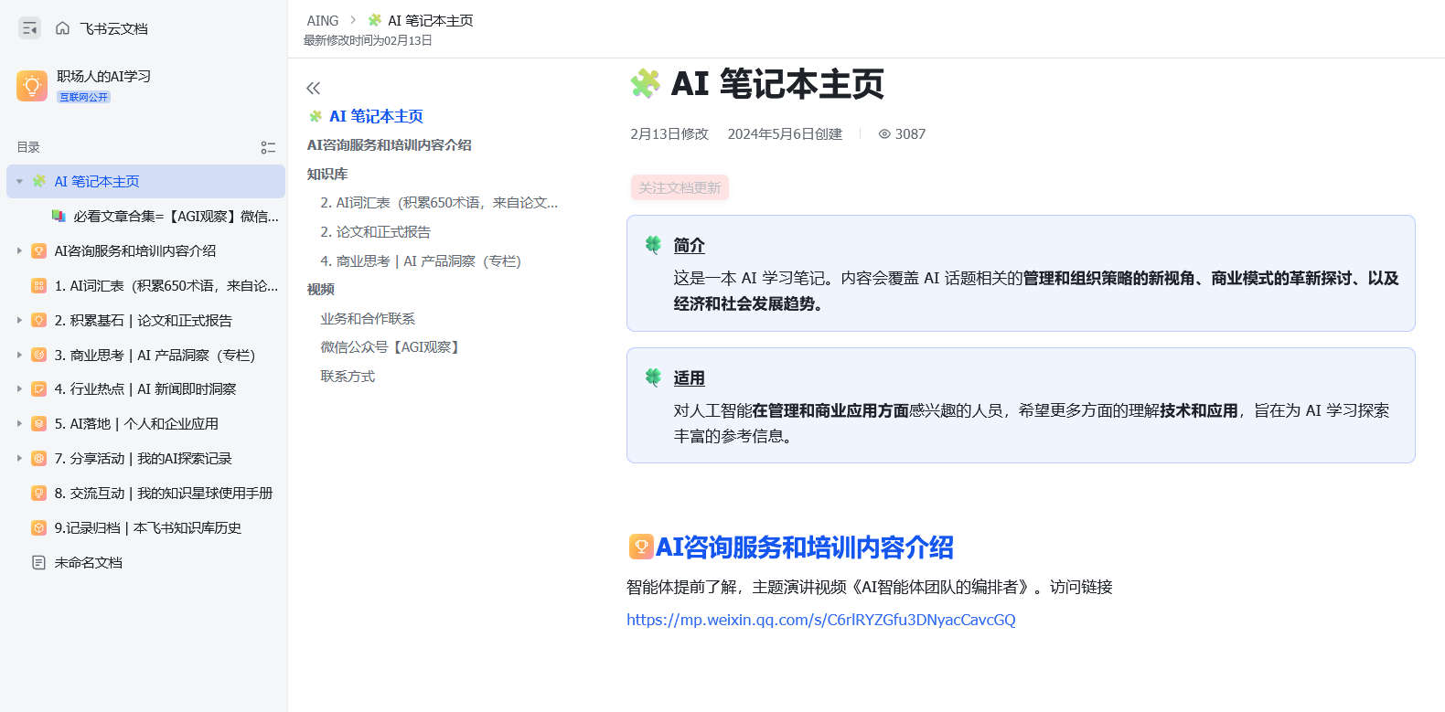
Task: Jump to 4. 商业思考 in the outline
Action: tap(421, 260)
